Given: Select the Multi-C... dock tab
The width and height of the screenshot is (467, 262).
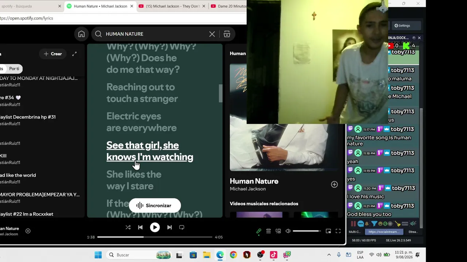Looking at the screenshot, I should pyautogui.click(x=355, y=232).
